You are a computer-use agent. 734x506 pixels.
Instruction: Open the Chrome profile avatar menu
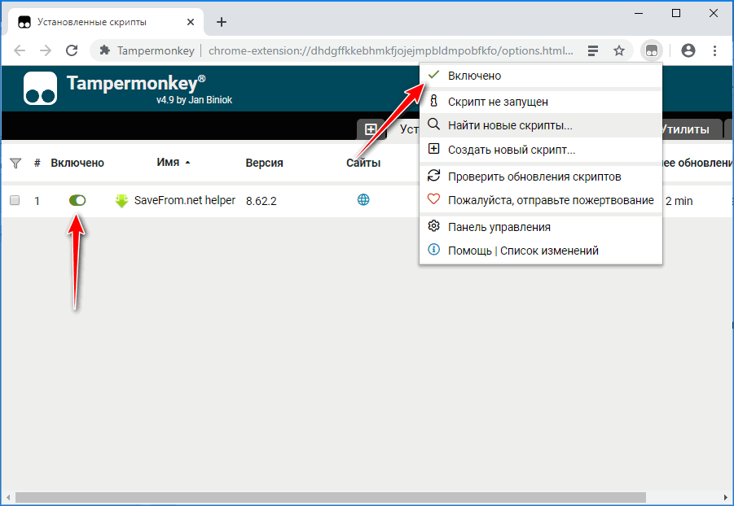pyautogui.click(x=688, y=50)
